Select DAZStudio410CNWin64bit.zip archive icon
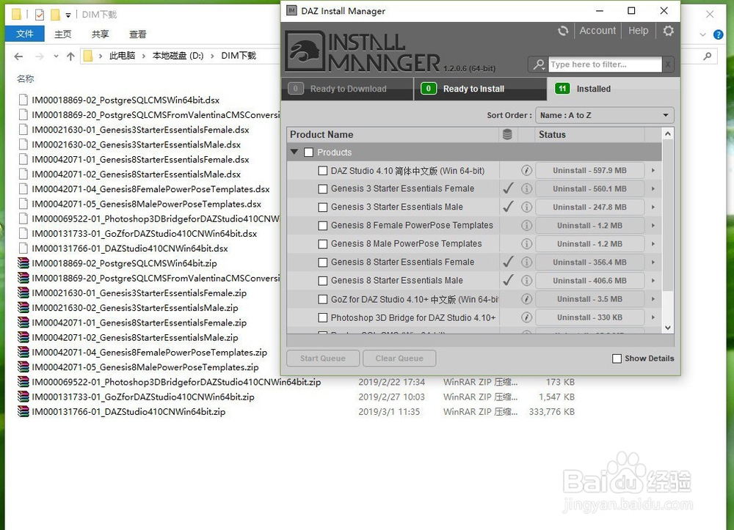The image size is (734, 530). coord(23,412)
